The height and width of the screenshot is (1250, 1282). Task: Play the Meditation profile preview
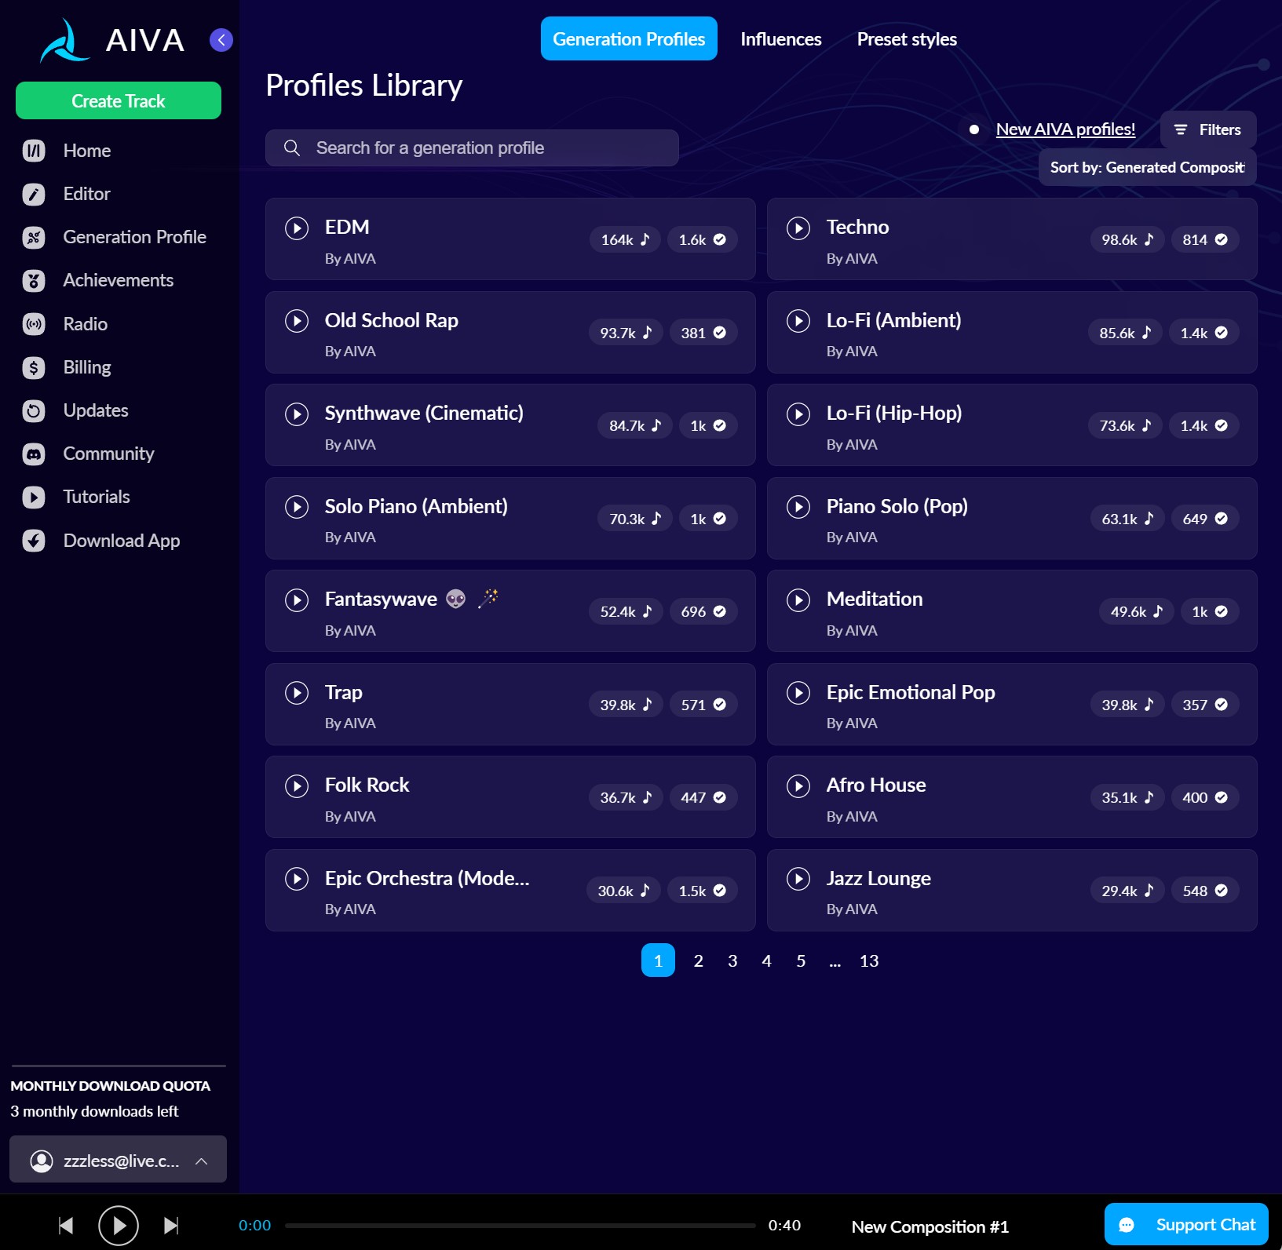(798, 600)
